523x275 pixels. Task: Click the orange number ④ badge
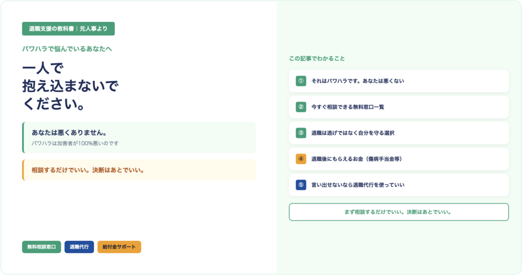click(301, 159)
